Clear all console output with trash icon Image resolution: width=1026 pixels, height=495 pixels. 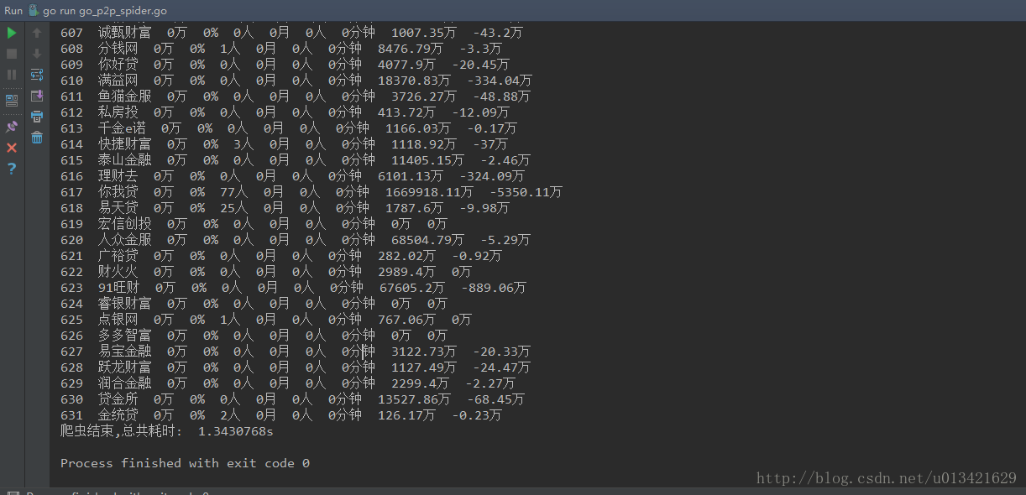tap(37, 138)
